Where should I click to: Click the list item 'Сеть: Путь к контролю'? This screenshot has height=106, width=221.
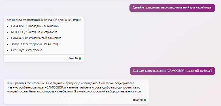coord(27,50)
